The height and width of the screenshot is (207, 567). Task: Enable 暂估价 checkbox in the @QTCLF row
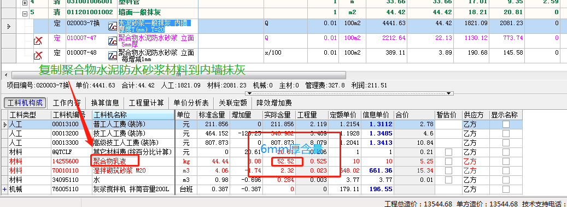(448, 152)
